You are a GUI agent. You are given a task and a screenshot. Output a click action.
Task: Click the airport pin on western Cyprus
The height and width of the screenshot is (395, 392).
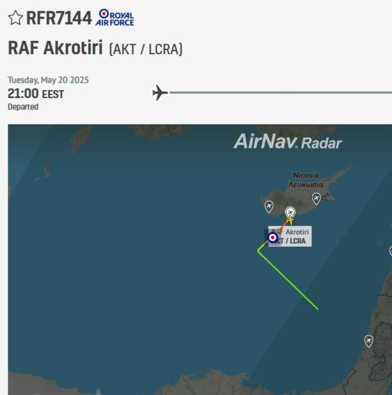[x=269, y=205]
